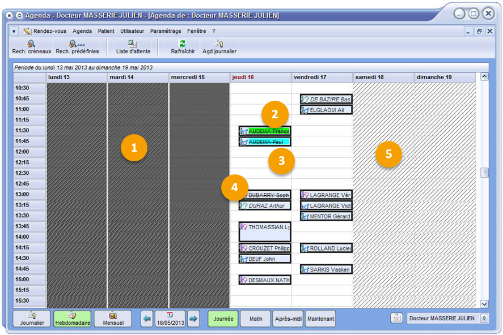Open Rech. prédéfinies predefined search
The height and width of the screenshot is (335, 503).
click(x=77, y=44)
